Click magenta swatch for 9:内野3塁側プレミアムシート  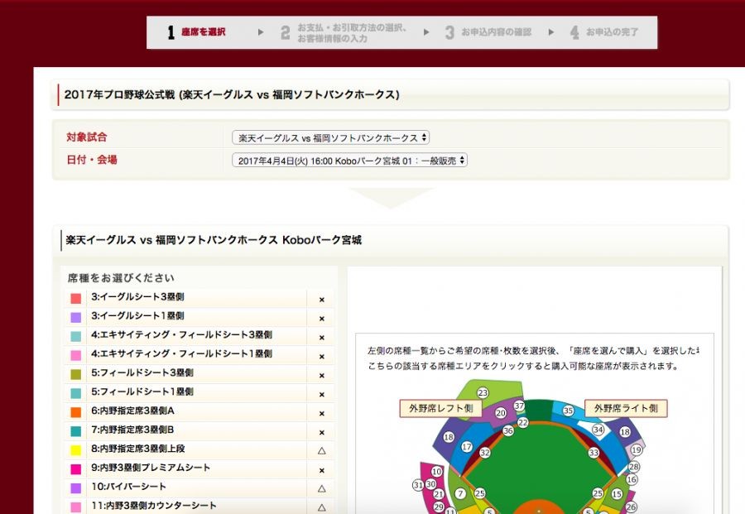[x=75, y=469]
